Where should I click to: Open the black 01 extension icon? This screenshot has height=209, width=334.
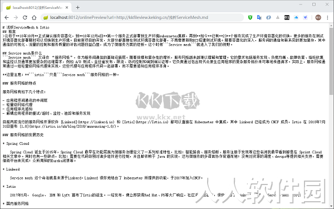287,17
